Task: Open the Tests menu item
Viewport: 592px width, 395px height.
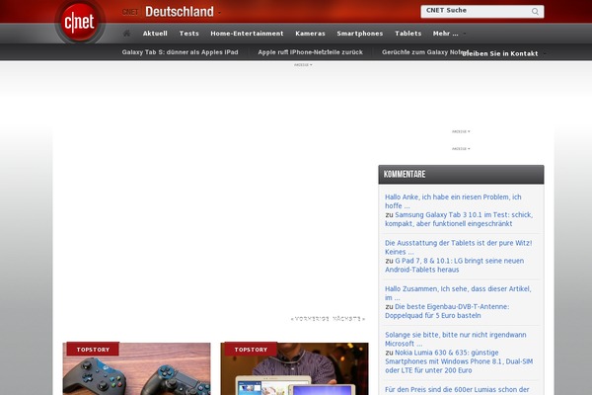Action: 189,34
